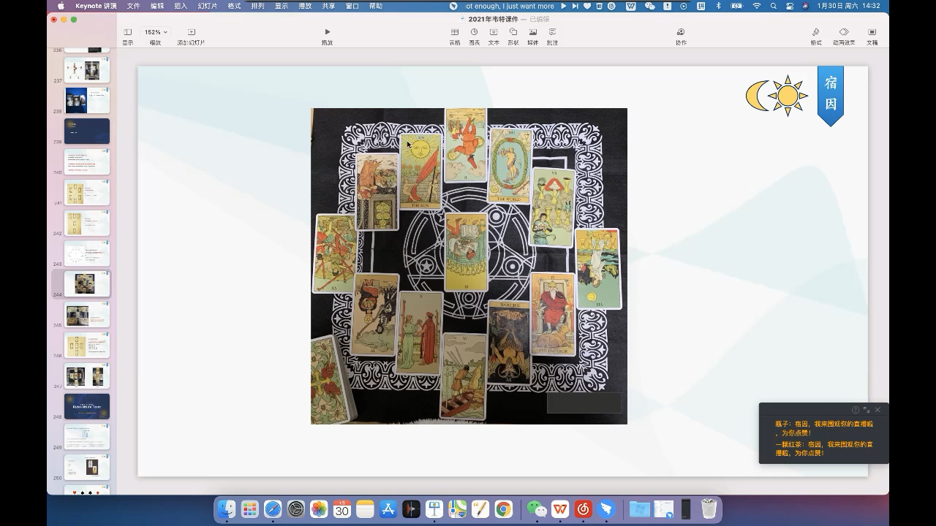The height and width of the screenshot is (526, 936).
Task: Select slide 246 thumbnail
Action: point(87,346)
